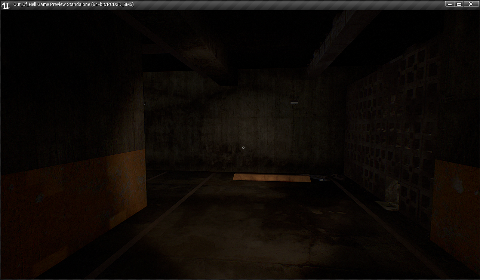Close the Out_Of_Hell preview window
The image size is (480, 280).
tap(471, 4)
